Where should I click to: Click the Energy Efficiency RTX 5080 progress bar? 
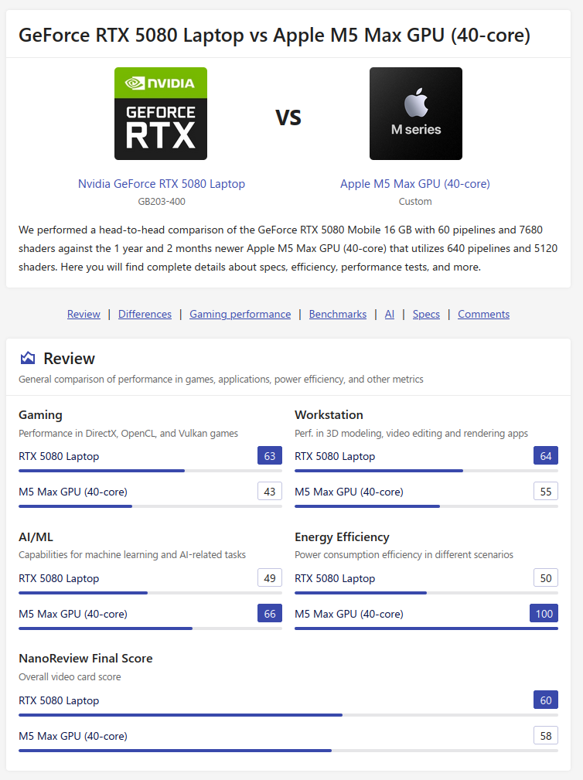pyautogui.click(x=426, y=593)
